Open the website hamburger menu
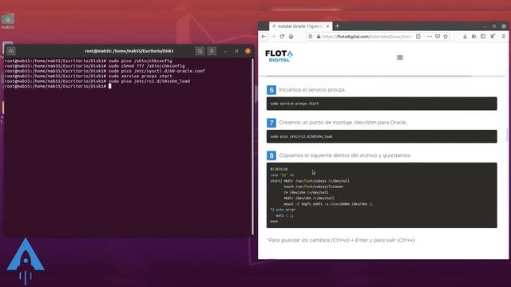The image size is (511, 287). 400,57
